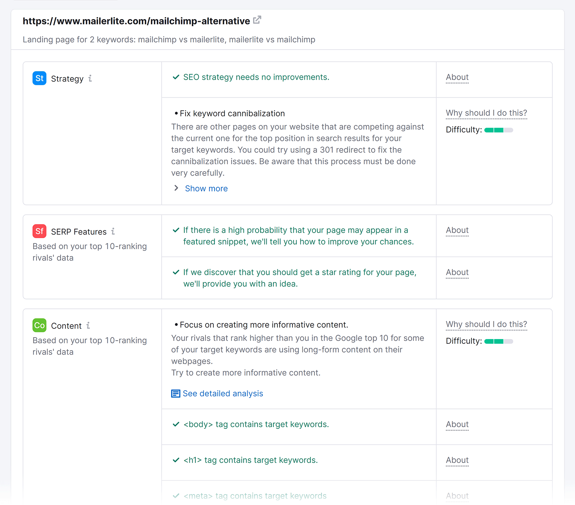Click the info icon beside Content
575x505 pixels.
88,325
